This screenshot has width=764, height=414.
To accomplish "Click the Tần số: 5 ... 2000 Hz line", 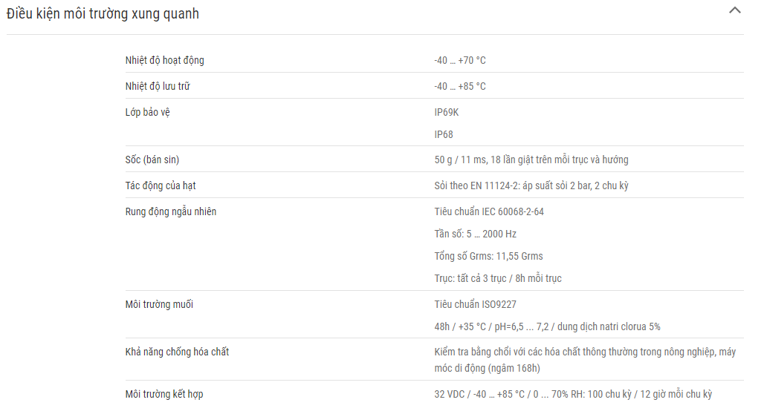I will [475, 234].
